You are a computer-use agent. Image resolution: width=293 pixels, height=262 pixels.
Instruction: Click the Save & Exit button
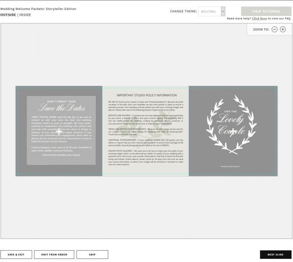click(16, 255)
